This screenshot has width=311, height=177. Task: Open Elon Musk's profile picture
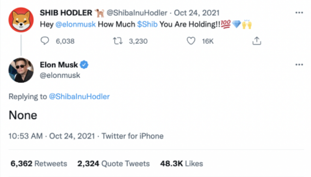coord(21,70)
